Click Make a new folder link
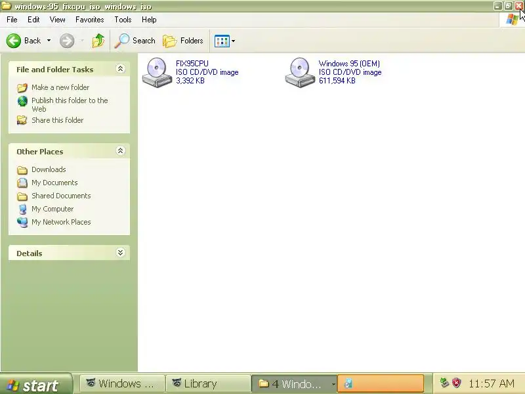 point(60,87)
